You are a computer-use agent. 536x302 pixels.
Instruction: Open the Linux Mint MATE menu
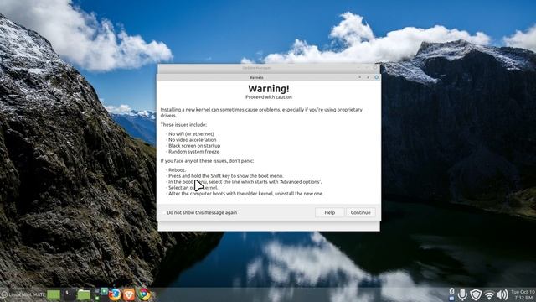23,294
